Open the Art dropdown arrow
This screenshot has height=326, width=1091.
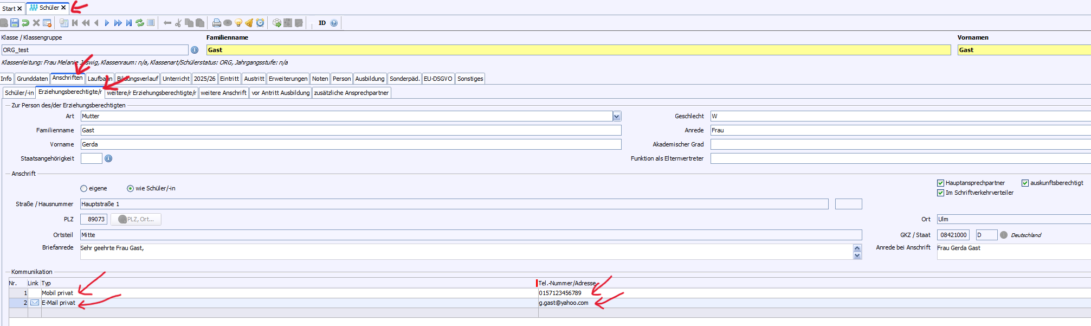coord(617,116)
